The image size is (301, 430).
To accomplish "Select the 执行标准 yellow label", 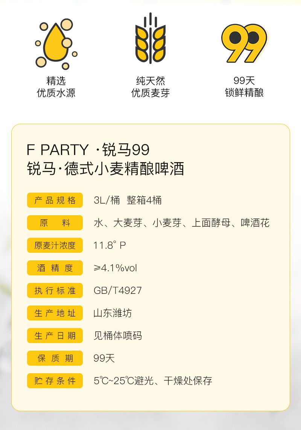I will click(55, 290).
